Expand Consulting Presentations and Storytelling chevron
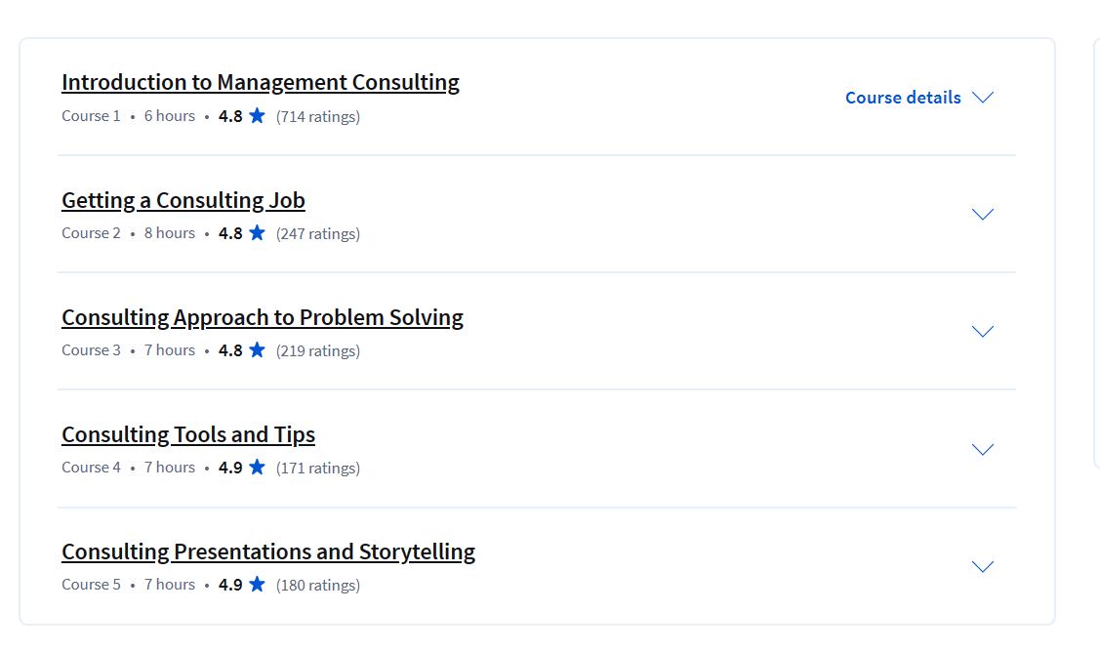Screen dimensions: 1100x653 (x=983, y=566)
